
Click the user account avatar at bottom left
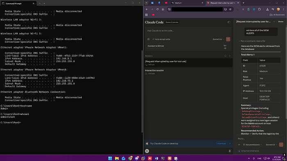pyautogui.click(x=147, y=151)
